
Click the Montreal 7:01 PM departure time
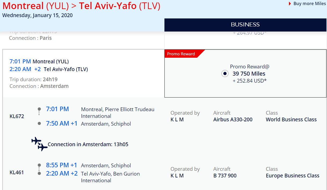(x=20, y=61)
